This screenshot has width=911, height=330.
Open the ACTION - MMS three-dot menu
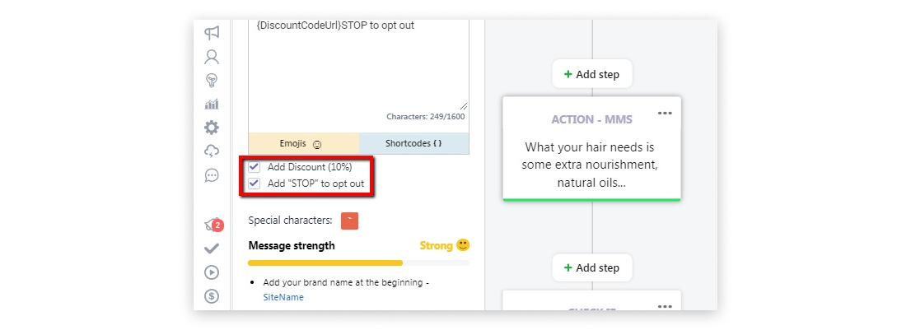(665, 113)
